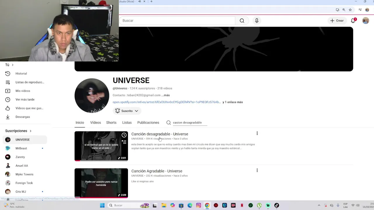
Task: Add Canción desagradable to queue icon
Action: pos(124,142)
